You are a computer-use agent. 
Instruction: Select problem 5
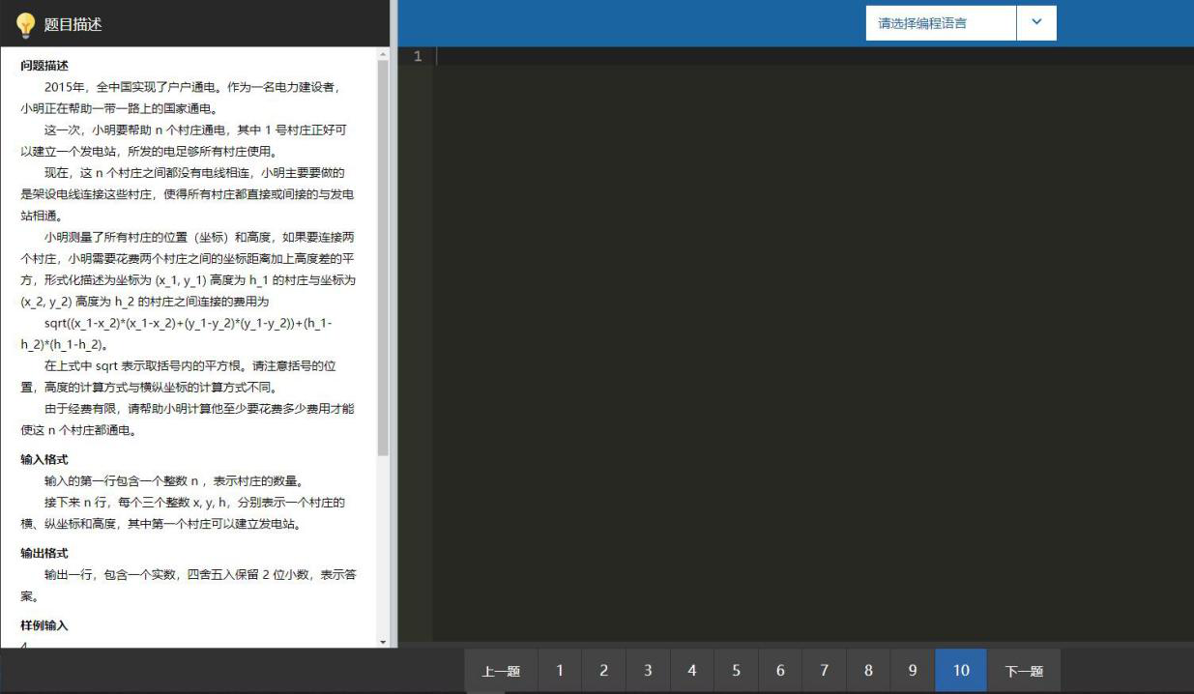[x=736, y=670]
